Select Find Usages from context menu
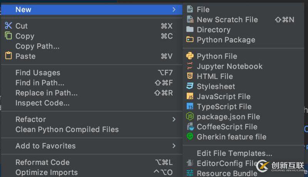 38,73
